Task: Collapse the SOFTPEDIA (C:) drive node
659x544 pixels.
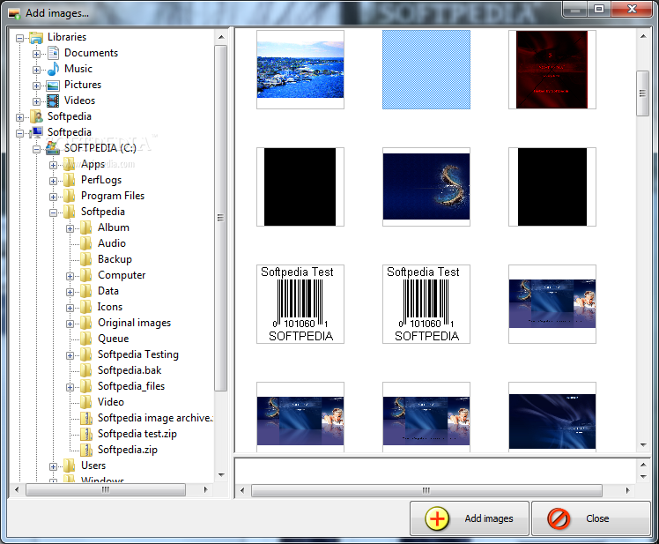Action: point(36,149)
